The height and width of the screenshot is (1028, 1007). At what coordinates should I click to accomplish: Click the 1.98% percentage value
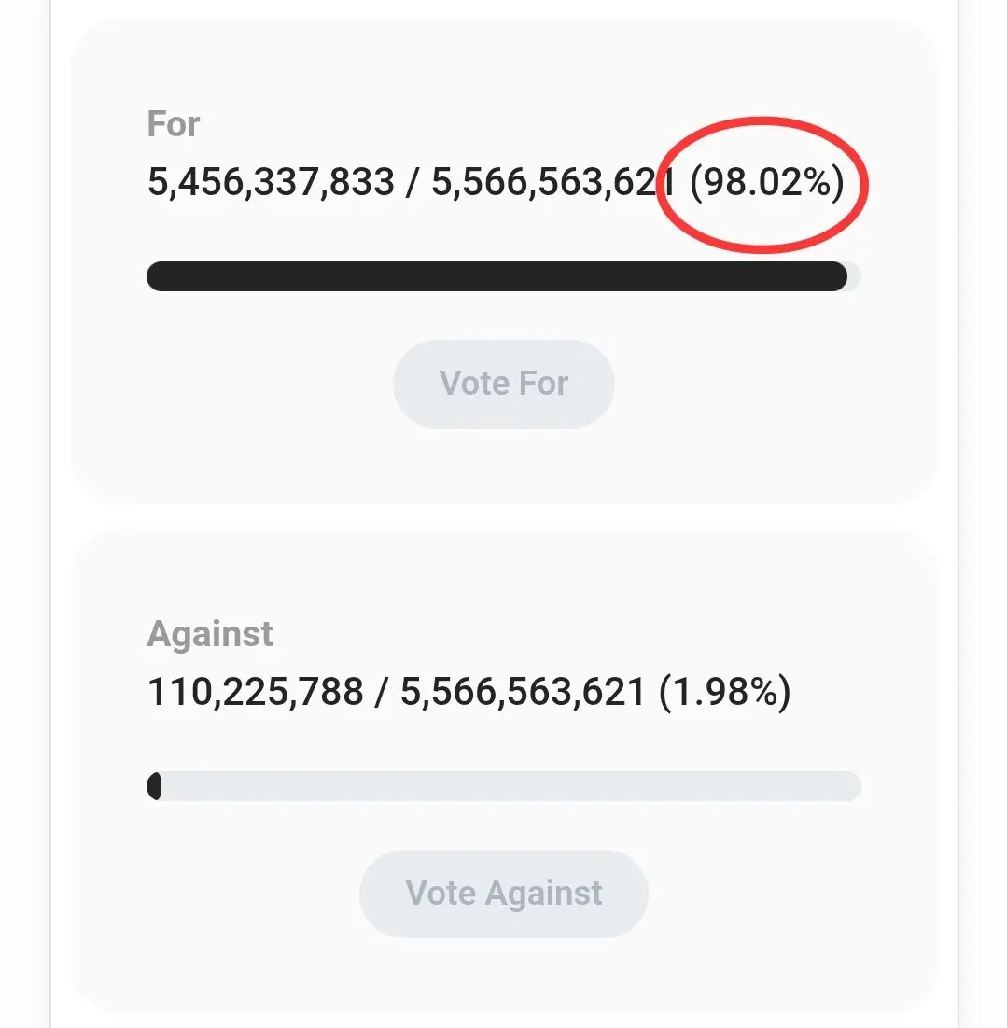pos(725,692)
